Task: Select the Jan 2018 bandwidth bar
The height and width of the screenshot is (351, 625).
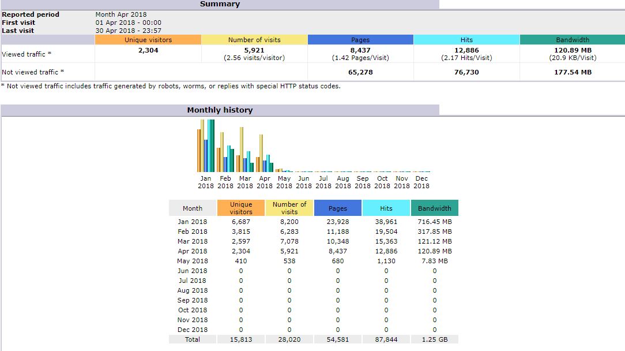Action: (x=213, y=144)
